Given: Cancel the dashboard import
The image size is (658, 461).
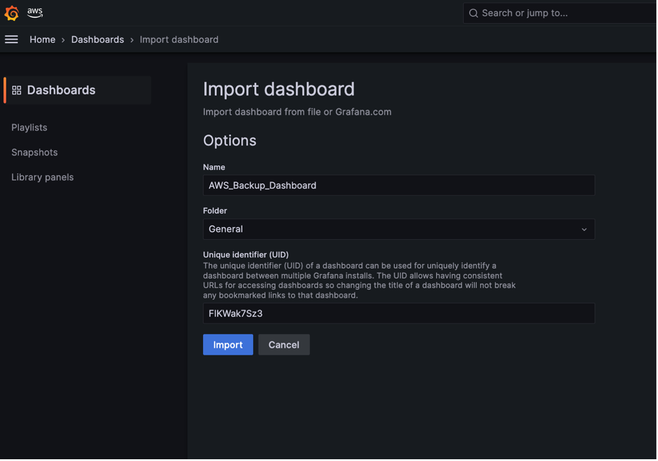Looking at the screenshot, I should [x=283, y=344].
